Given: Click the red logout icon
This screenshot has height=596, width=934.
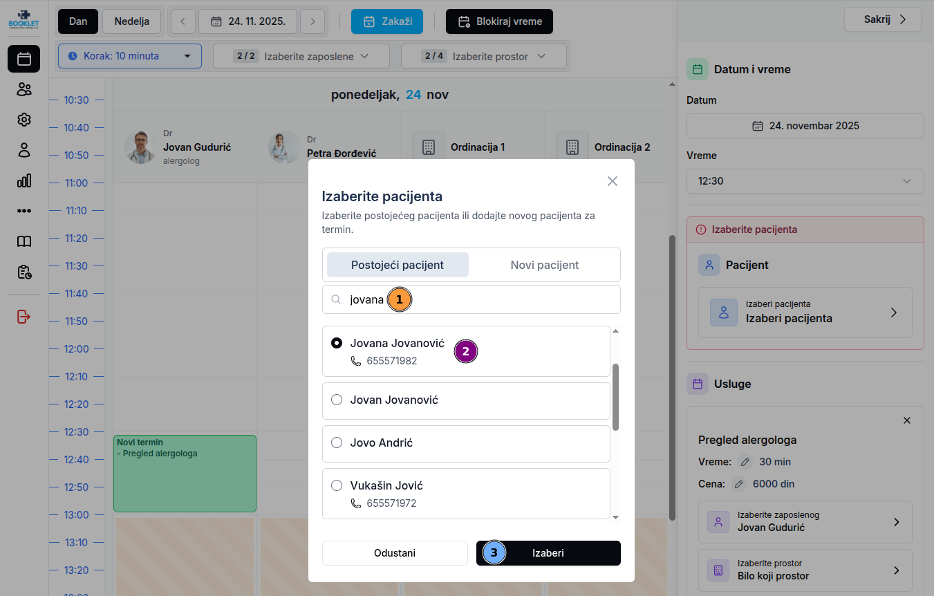Looking at the screenshot, I should (x=24, y=317).
